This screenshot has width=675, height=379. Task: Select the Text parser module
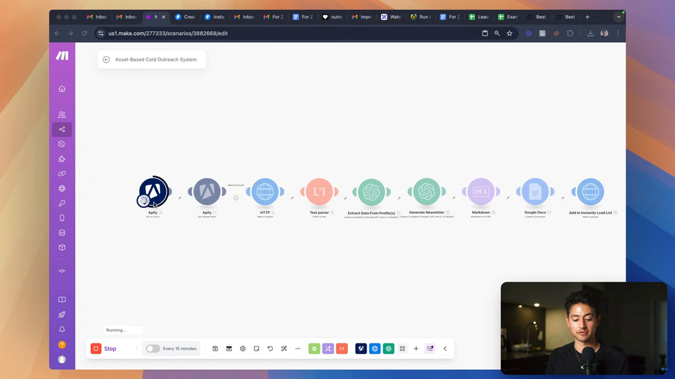(x=320, y=191)
